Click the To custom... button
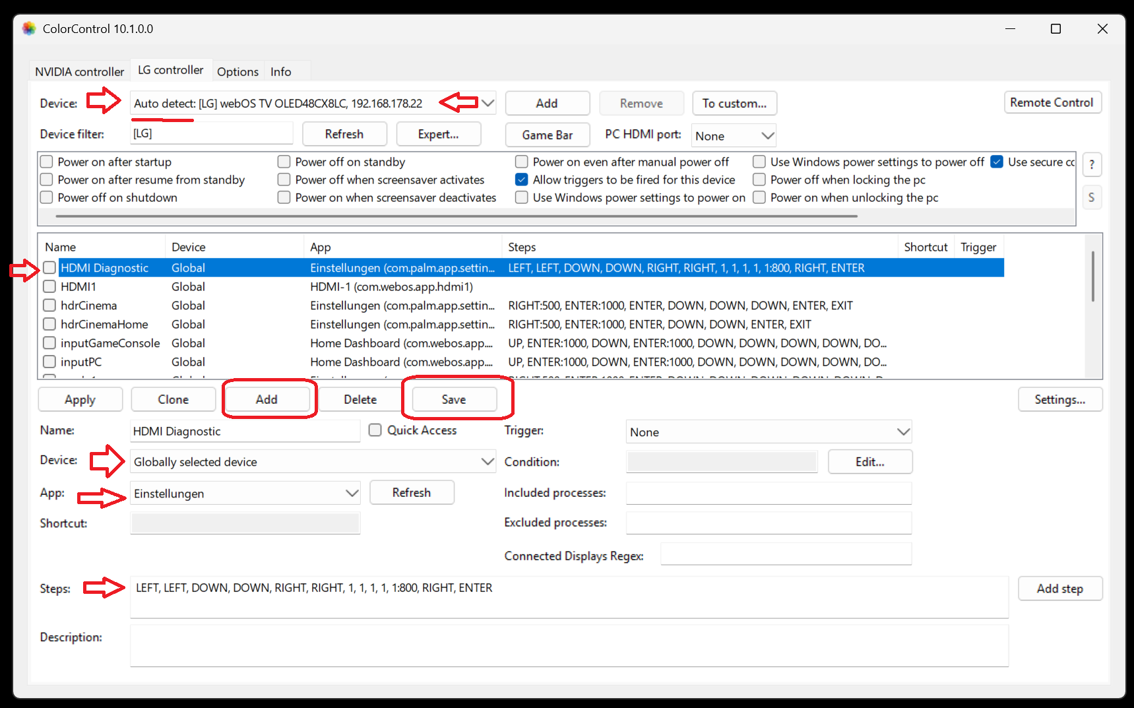 pos(734,103)
